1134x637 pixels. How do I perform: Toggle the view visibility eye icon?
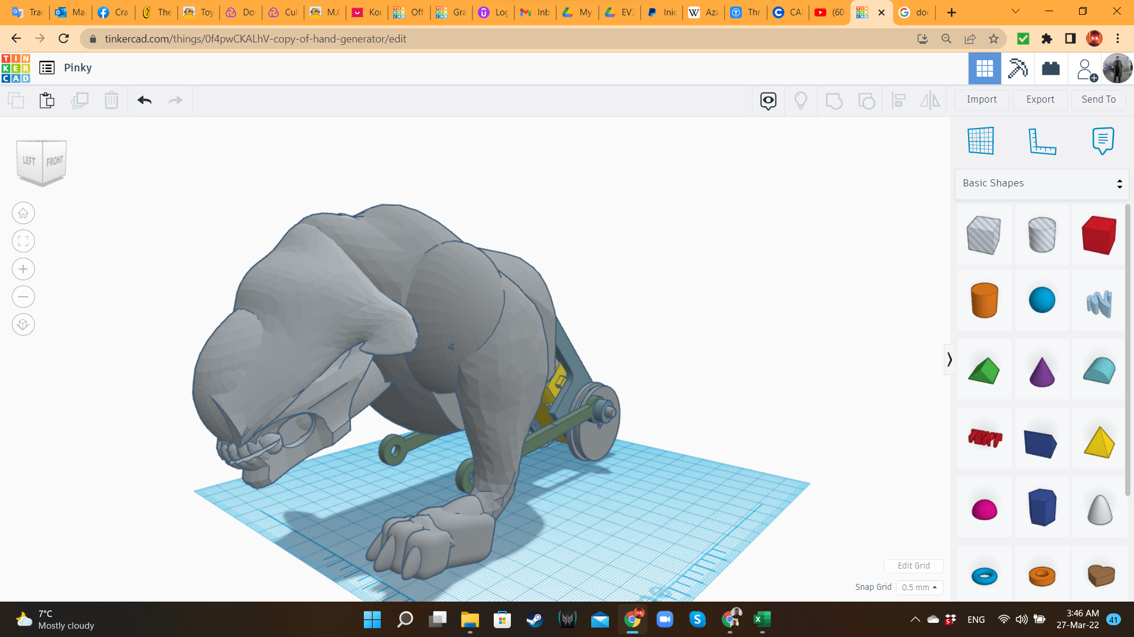(x=768, y=100)
